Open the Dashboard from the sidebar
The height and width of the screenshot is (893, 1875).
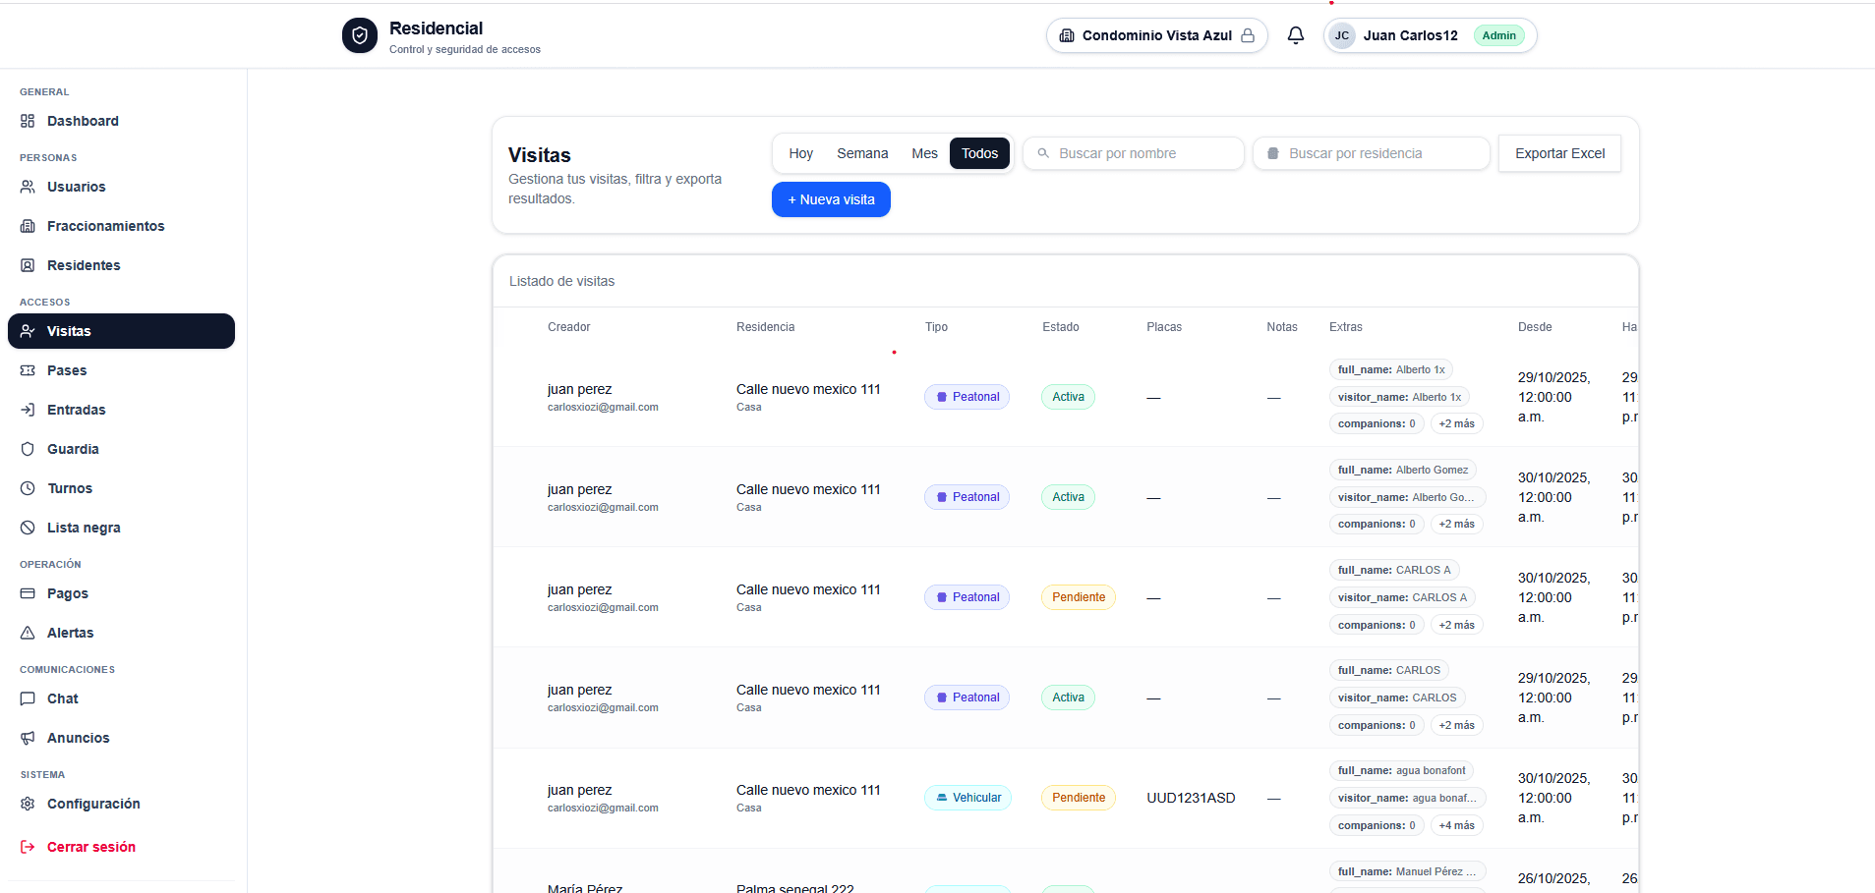(83, 121)
